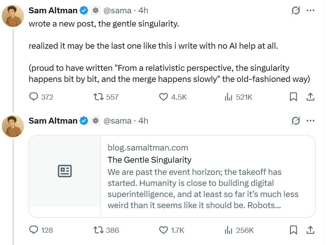Open Sam Altman's avatar on the first tweet
The width and height of the screenshot is (330, 245).
(13, 16)
